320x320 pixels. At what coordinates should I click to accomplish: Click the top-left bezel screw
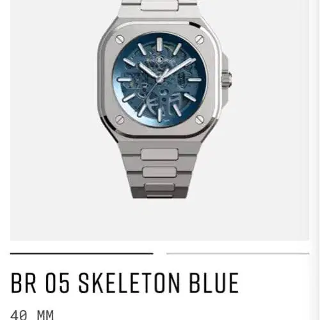point(120,40)
